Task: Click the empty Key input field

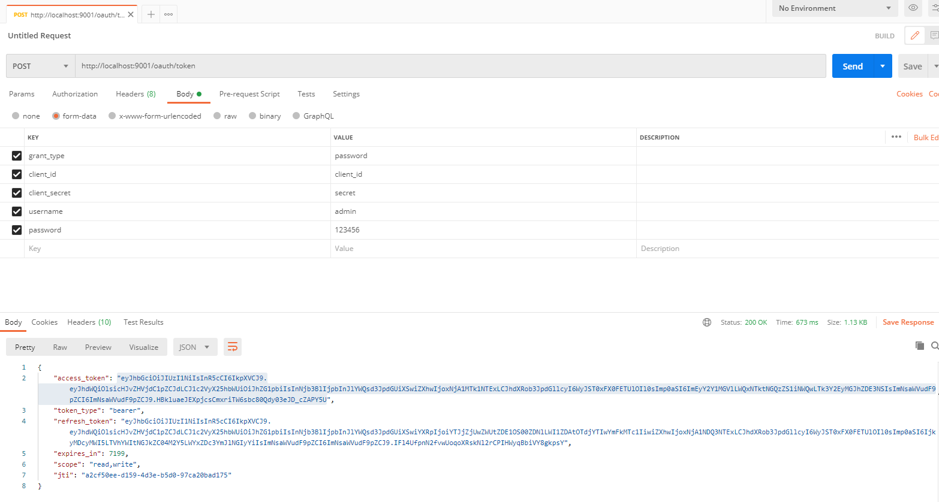Action: (x=177, y=249)
